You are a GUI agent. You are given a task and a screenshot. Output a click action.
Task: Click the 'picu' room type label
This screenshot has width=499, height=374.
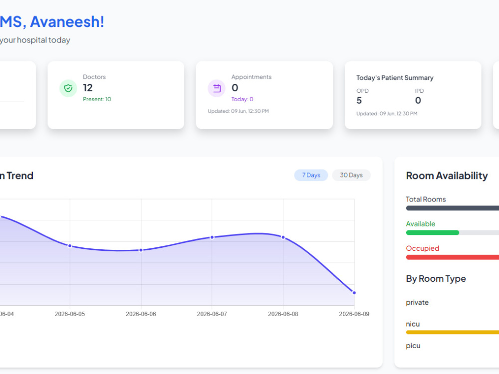tap(413, 346)
